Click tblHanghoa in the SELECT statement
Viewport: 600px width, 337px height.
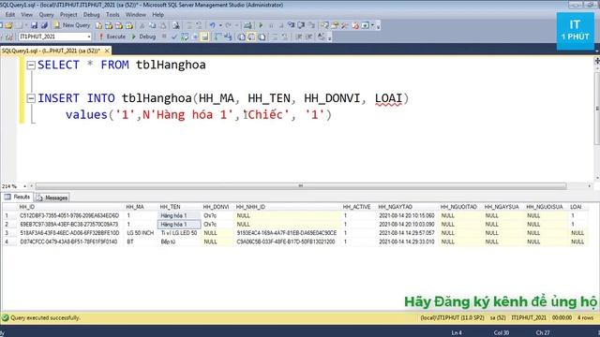tap(171, 65)
